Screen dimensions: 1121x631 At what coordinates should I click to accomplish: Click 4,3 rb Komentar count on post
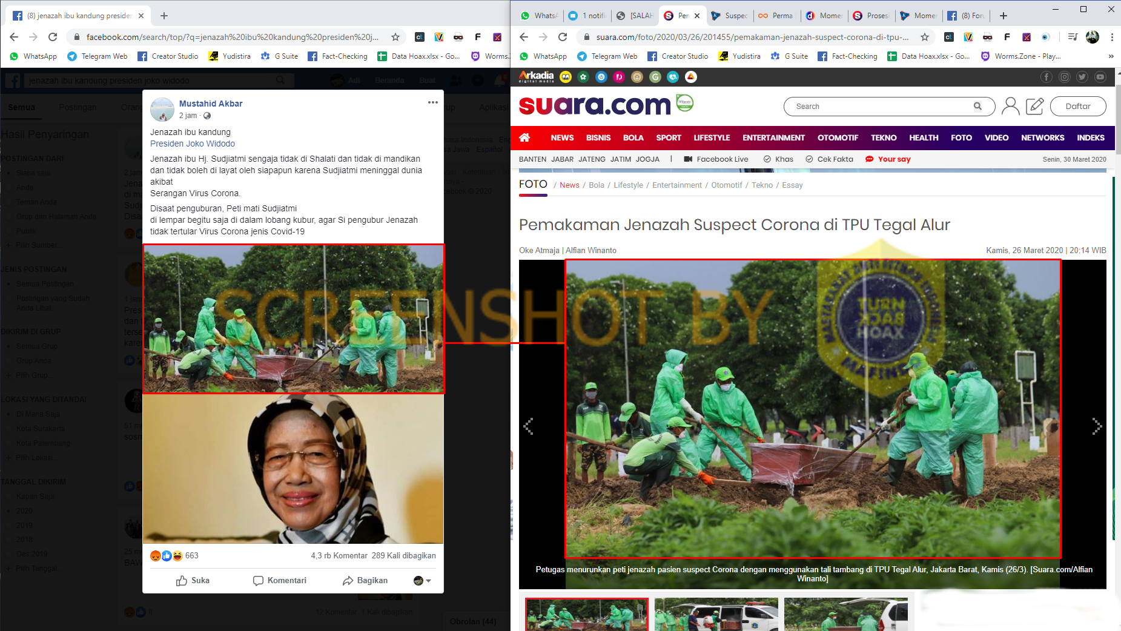[x=339, y=555]
